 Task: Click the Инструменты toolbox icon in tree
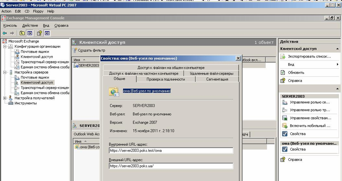(x=11, y=103)
